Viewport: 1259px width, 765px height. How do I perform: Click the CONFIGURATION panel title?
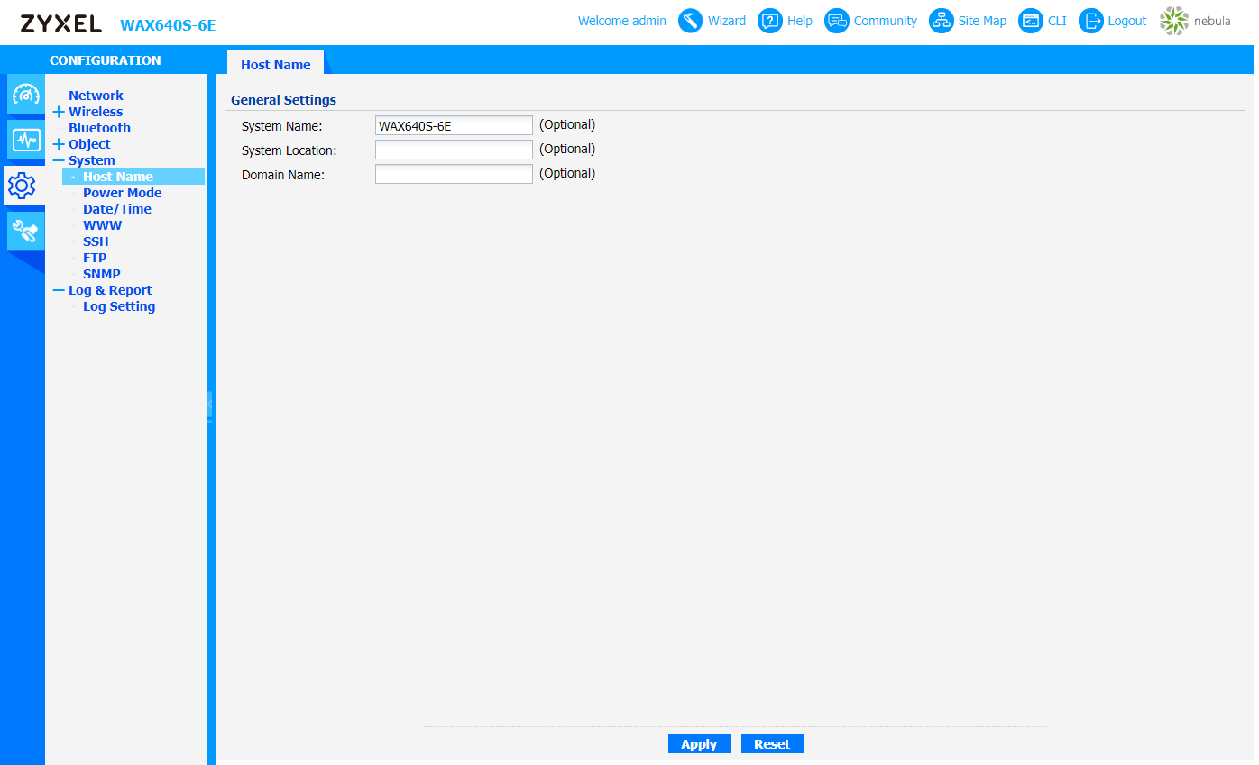click(x=106, y=60)
